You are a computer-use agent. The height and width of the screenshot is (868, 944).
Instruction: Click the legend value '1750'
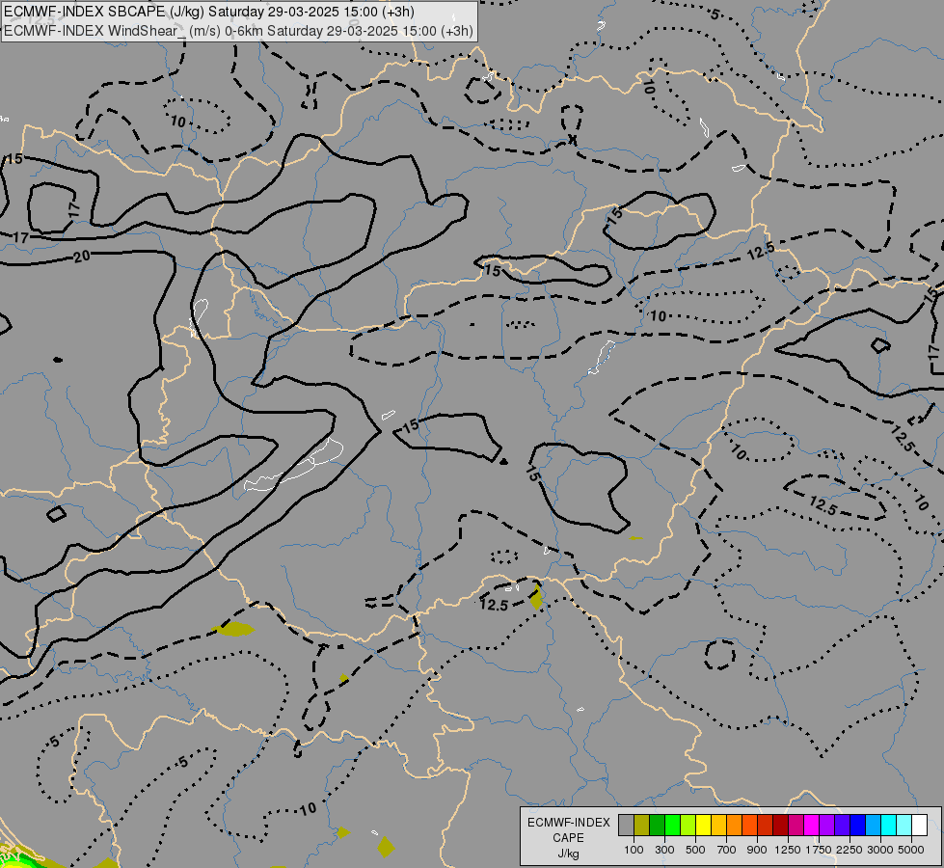[x=819, y=850]
